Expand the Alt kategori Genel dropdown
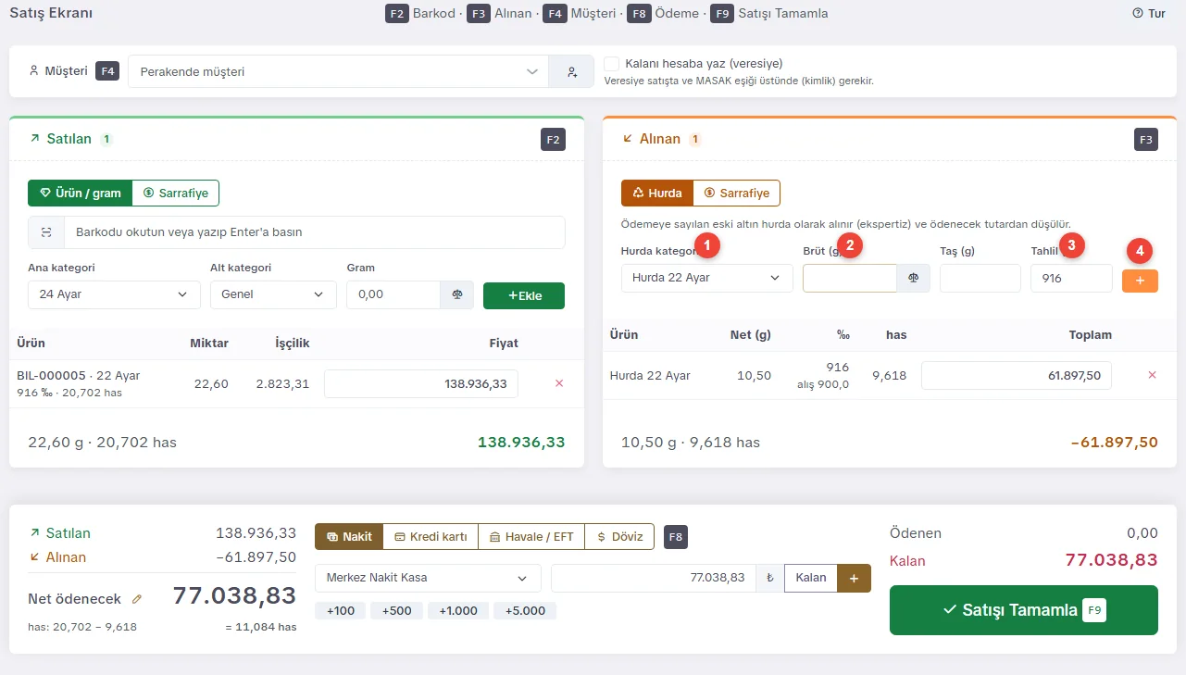This screenshot has height=675, width=1186. 273,294
